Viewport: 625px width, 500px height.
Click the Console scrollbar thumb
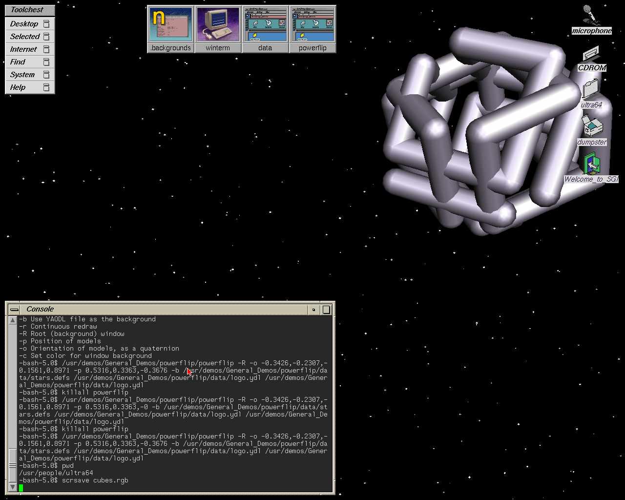coord(13,465)
